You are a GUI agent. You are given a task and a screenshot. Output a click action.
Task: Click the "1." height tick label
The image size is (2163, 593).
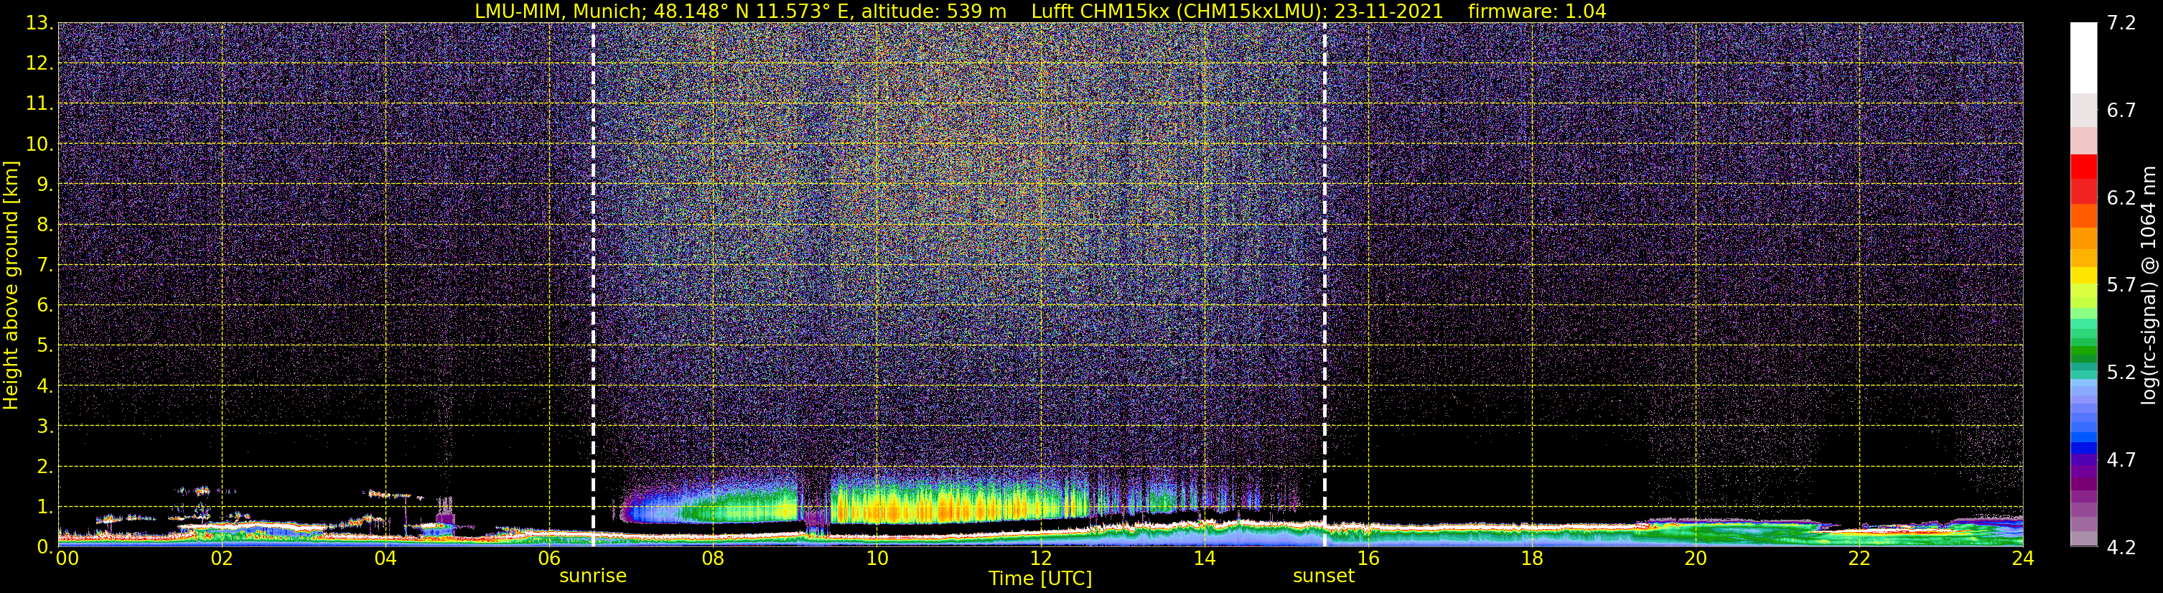coord(45,508)
